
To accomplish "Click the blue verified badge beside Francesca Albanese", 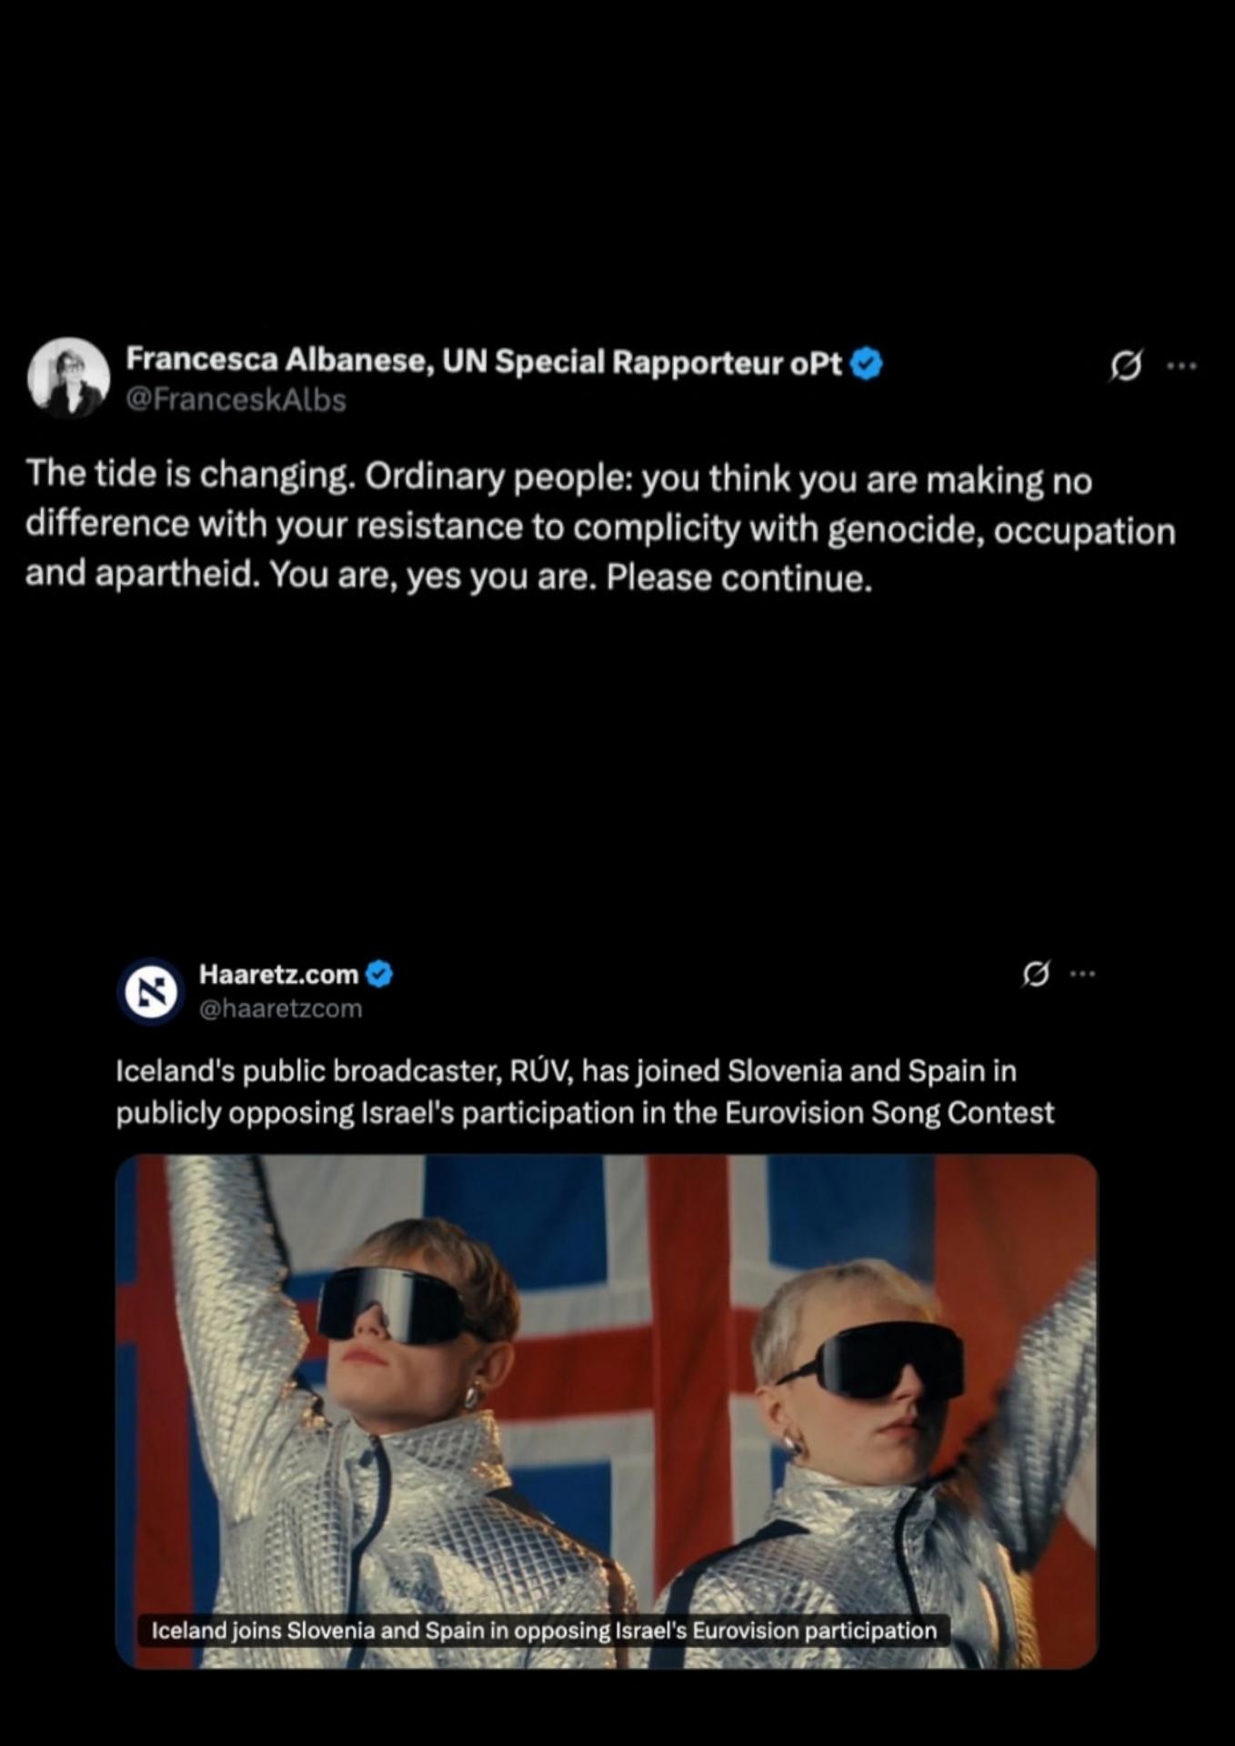I will click(866, 363).
